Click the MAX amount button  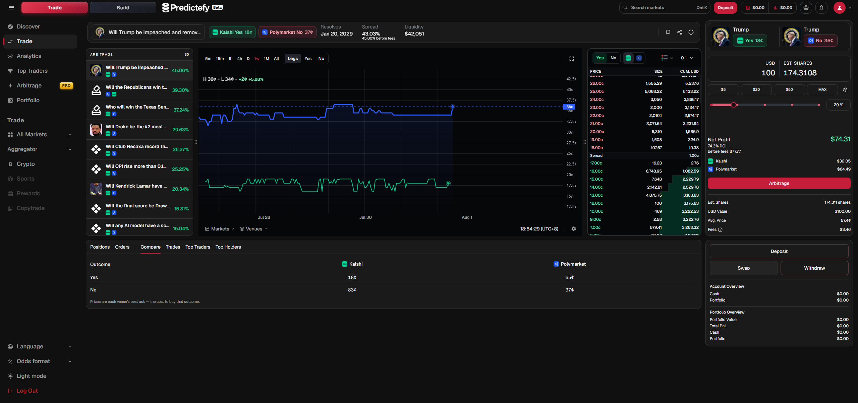tap(822, 90)
